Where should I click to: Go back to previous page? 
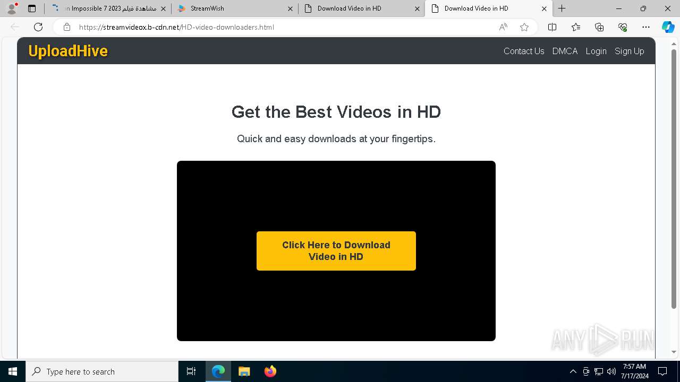15,27
